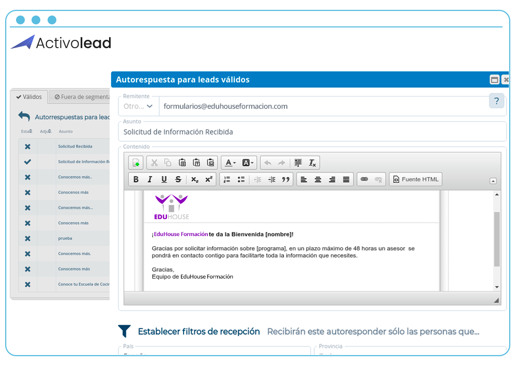This screenshot has width=517, height=365.
Task: Maximize the Autorespuesta dialog
Action: [x=494, y=80]
